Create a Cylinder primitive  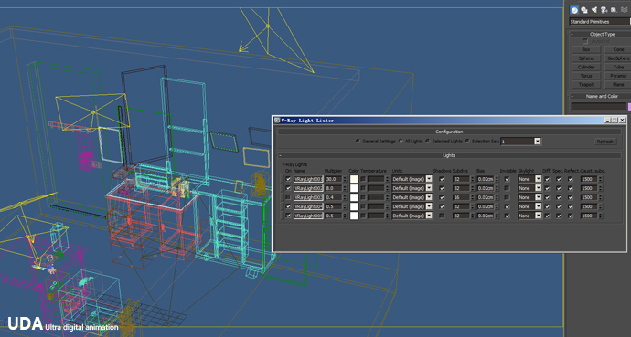coord(586,67)
